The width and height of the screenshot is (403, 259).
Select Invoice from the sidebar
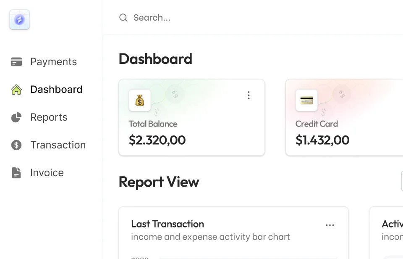pyautogui.click(x=47, y=173)
